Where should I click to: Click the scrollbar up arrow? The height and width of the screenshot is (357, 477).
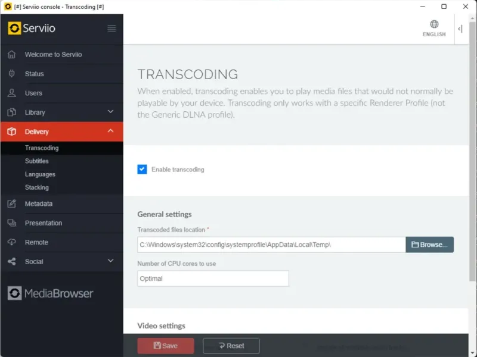click(x=473, y=18)
